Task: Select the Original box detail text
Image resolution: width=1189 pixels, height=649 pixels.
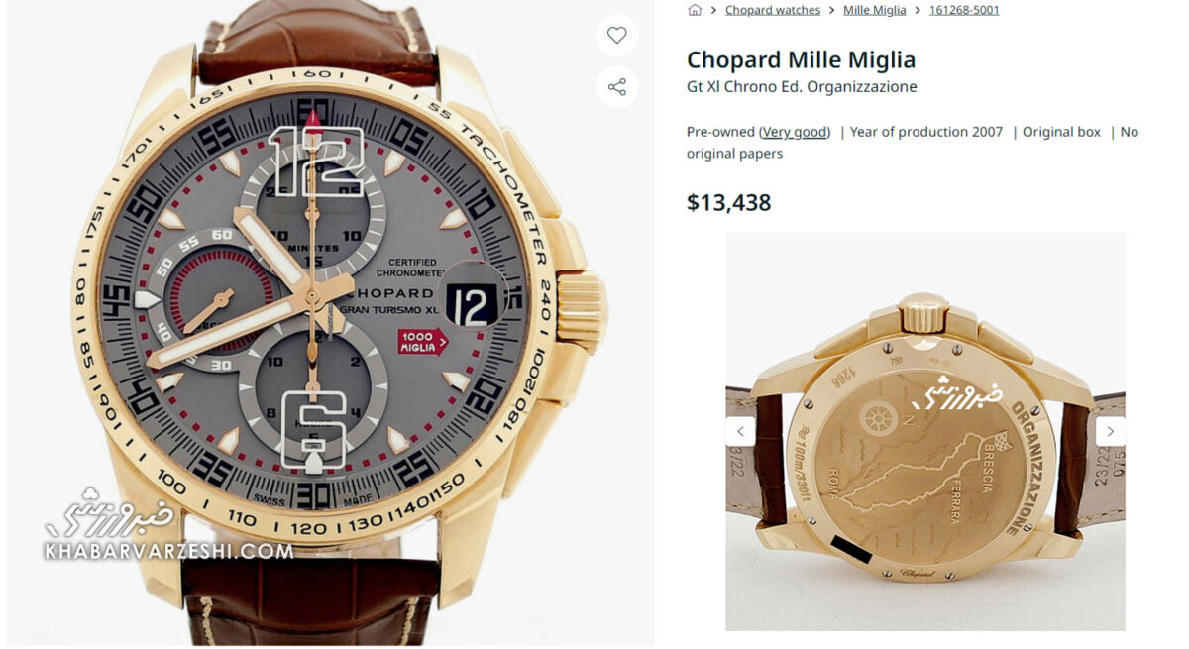Action: point(1061,132)
